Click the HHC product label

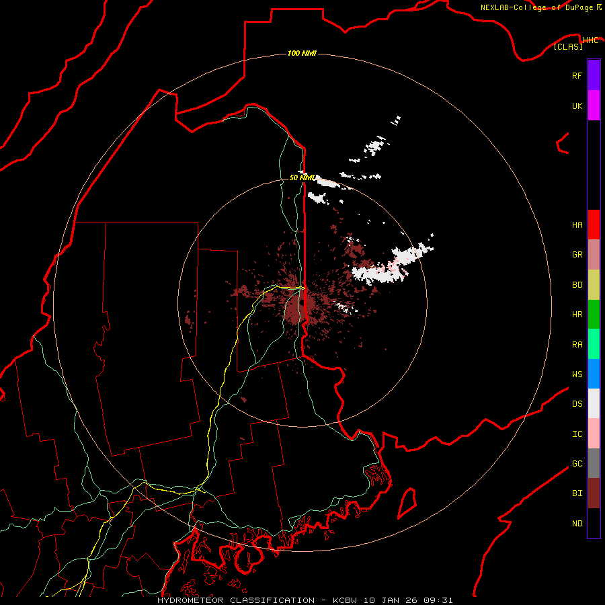pyautogui.click(x=590, y=40)
